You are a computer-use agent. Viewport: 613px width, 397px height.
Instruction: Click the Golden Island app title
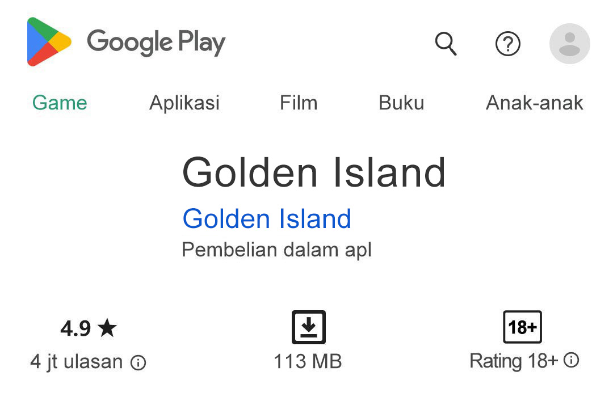314,172
